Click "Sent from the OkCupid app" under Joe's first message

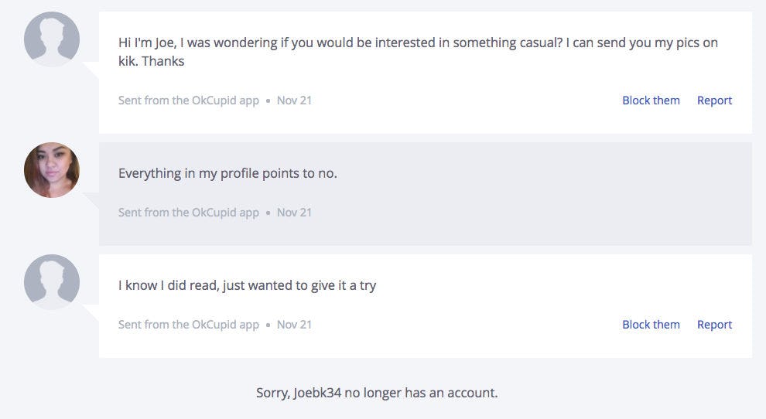click(x=188, y=100)
